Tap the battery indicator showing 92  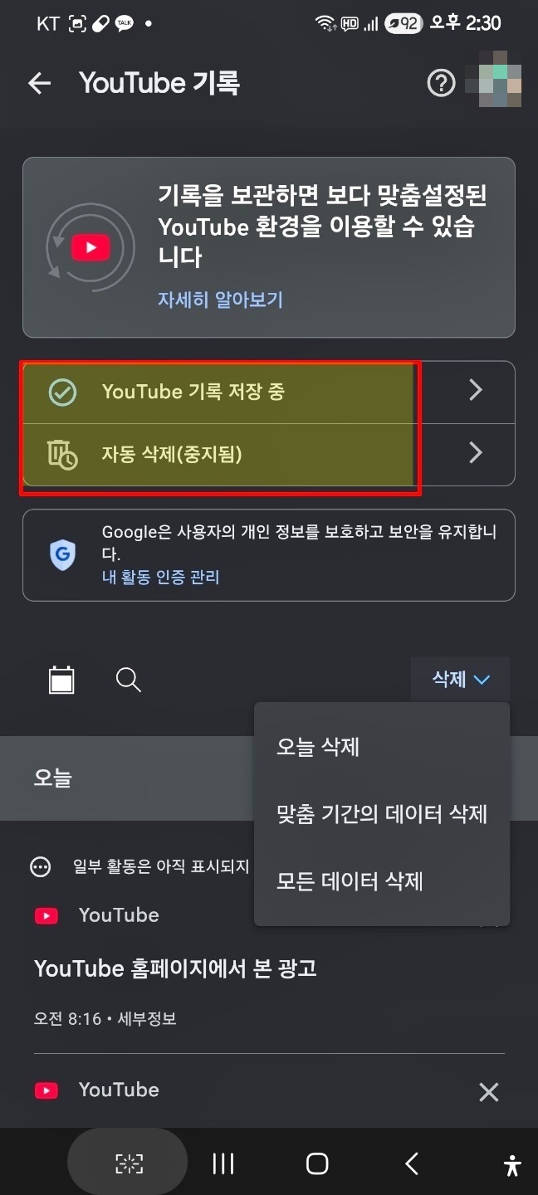click(403, 23)
